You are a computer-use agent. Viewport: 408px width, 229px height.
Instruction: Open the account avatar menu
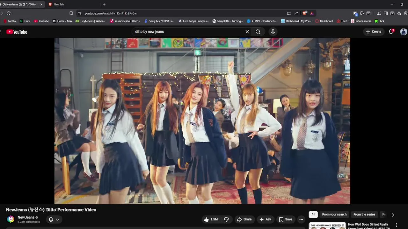tap(404, 32)
